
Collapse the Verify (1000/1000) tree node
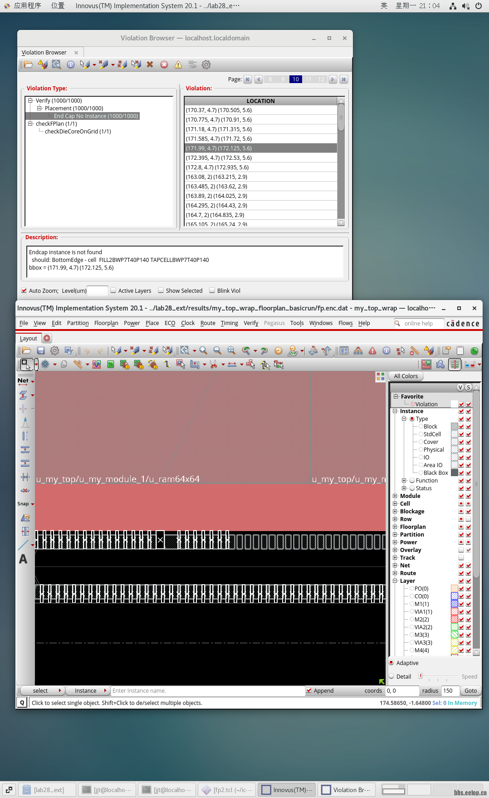pyautogui.click(x=30, y=100)
